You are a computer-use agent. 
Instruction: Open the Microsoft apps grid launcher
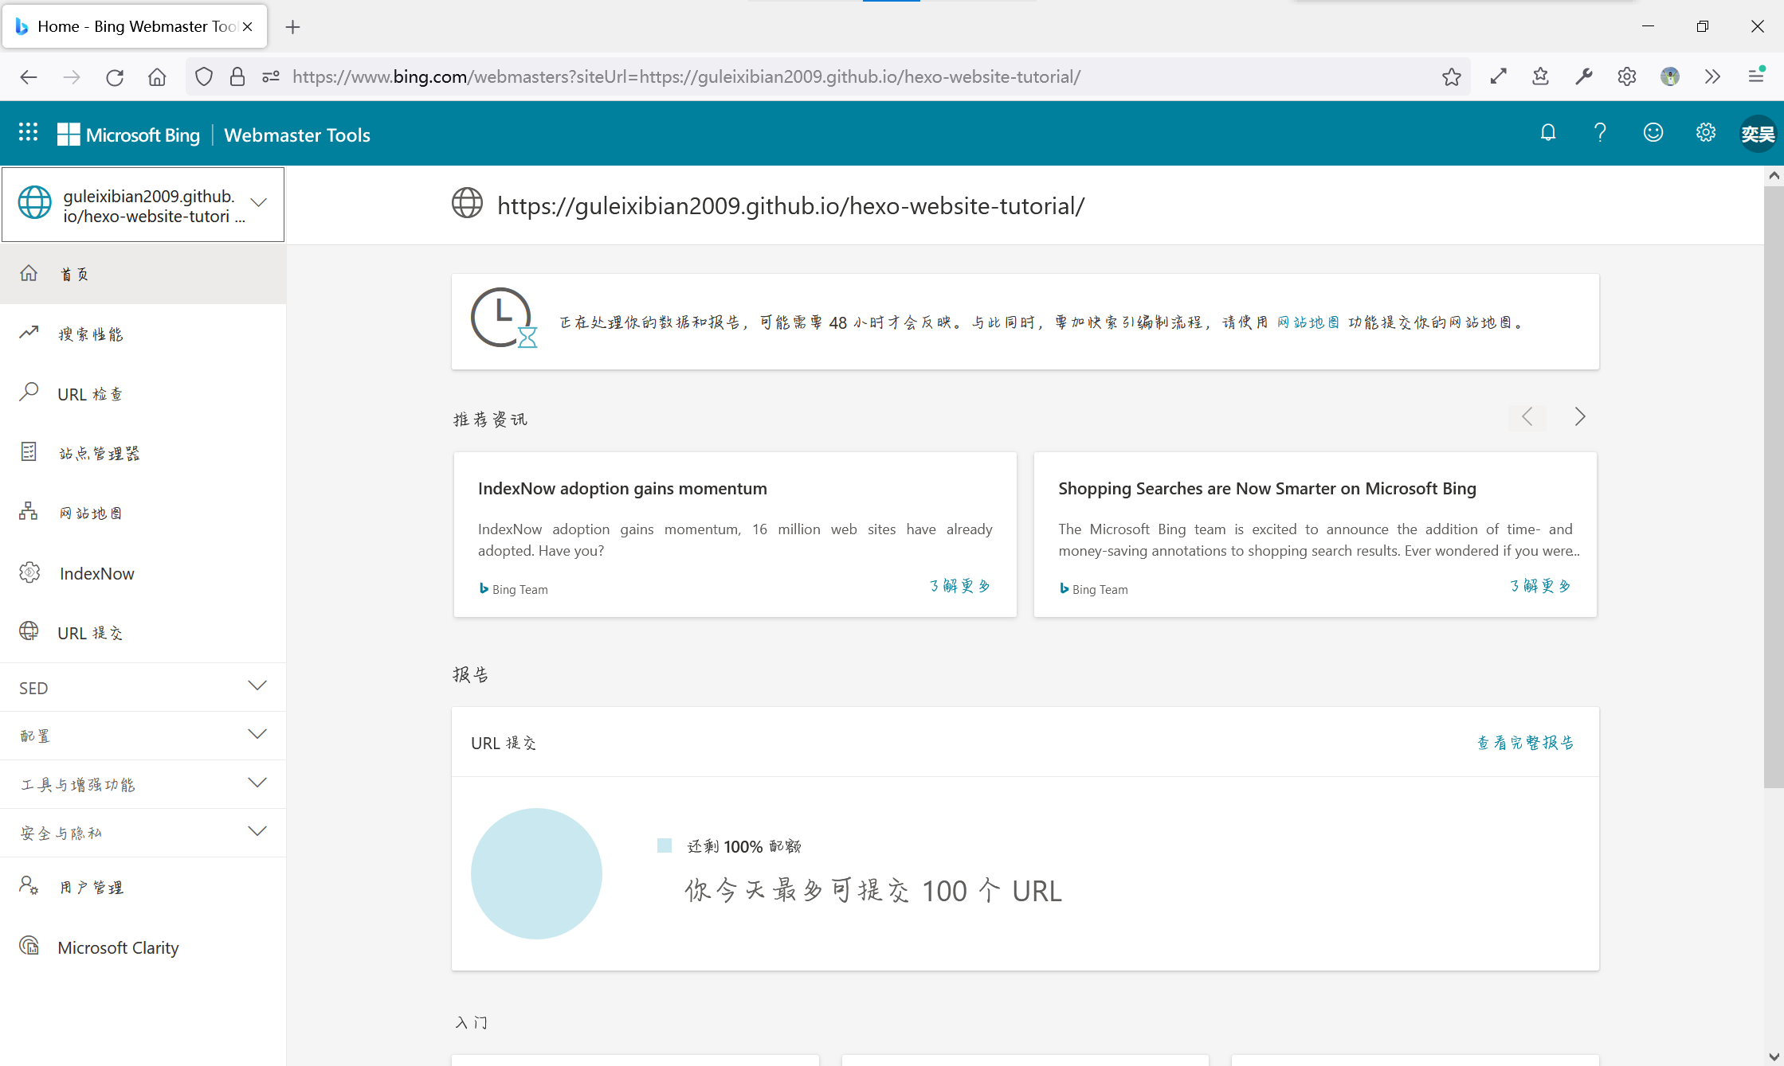click(x=28, y=133)
